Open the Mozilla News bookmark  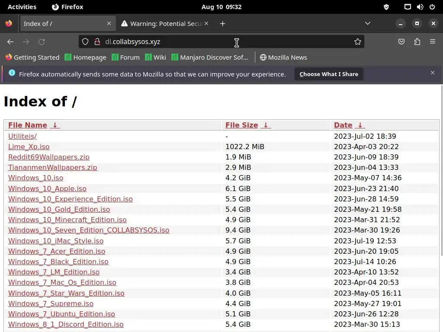click(x=283, y=57)
